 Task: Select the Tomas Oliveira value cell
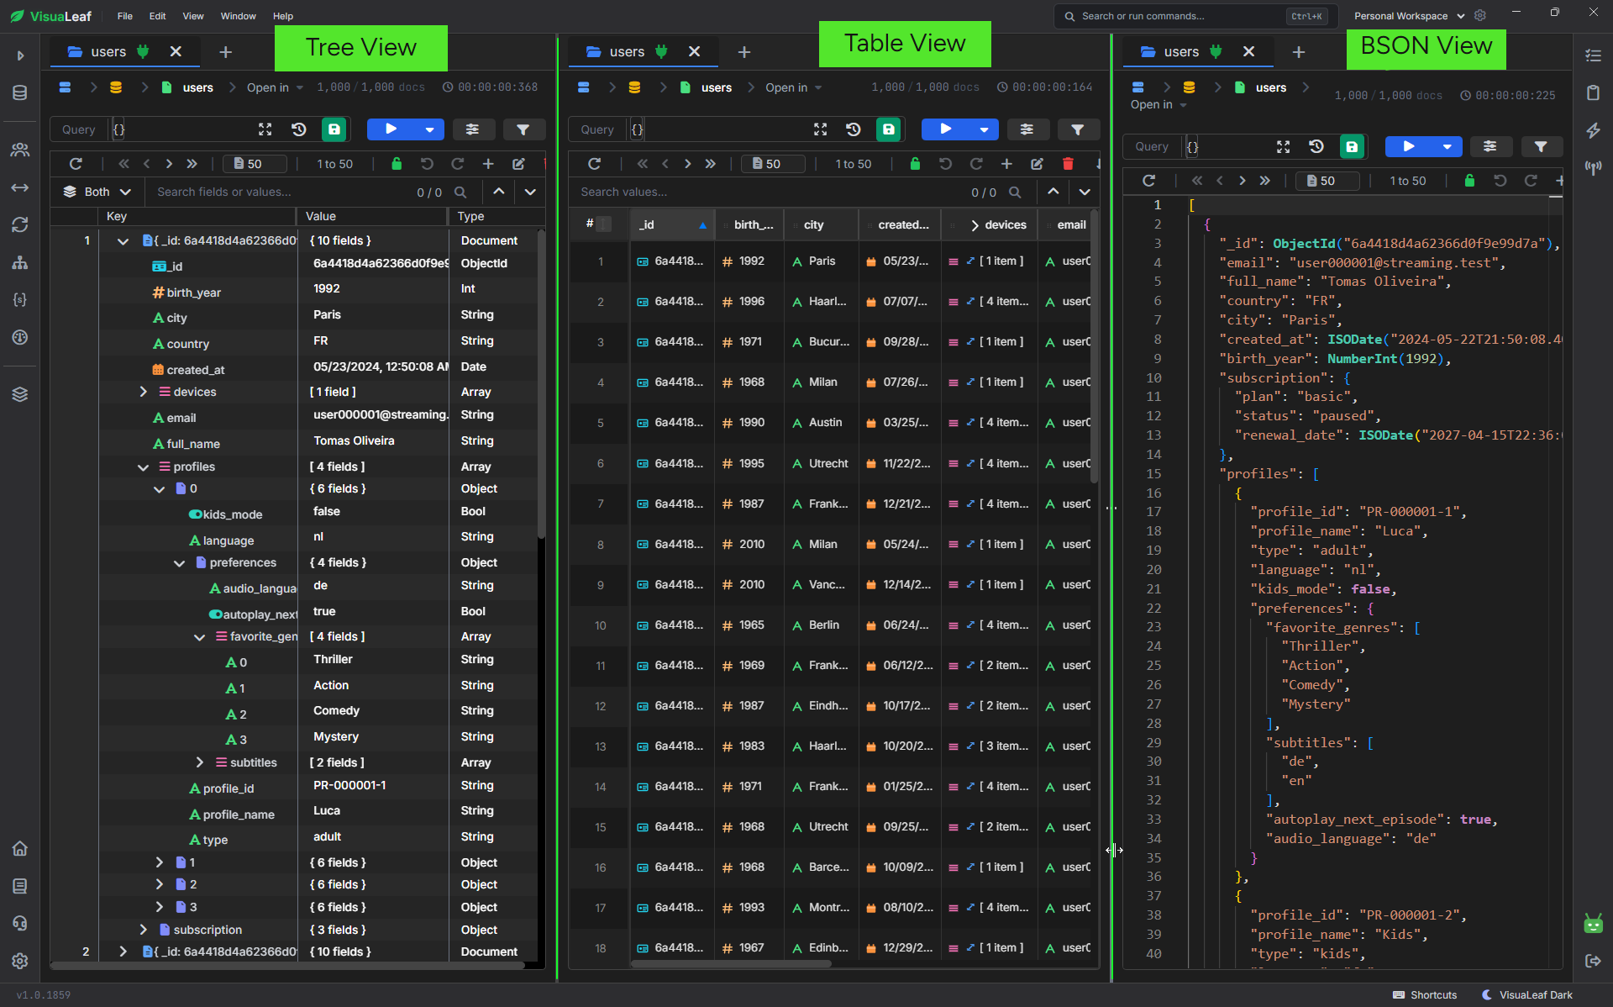(374, 440)
